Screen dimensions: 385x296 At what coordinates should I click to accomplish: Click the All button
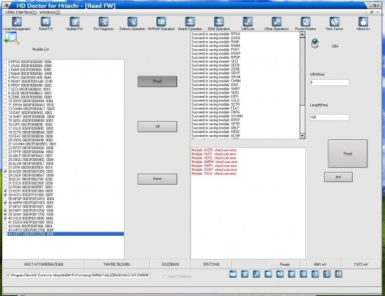(157, 127)
